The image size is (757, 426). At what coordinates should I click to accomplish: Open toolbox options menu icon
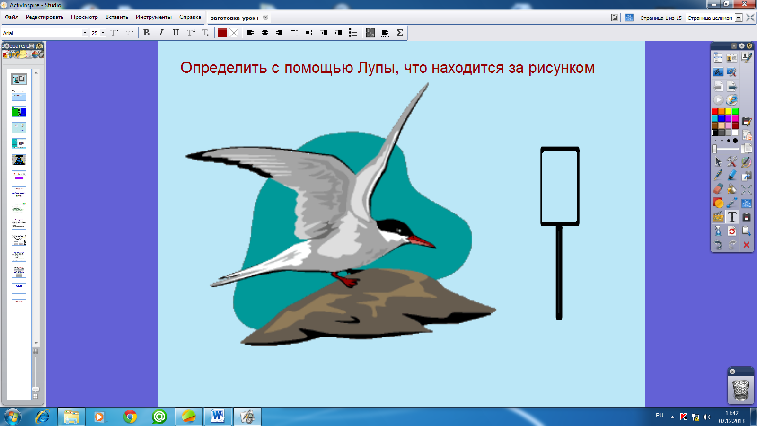click(x=734, y=46)
